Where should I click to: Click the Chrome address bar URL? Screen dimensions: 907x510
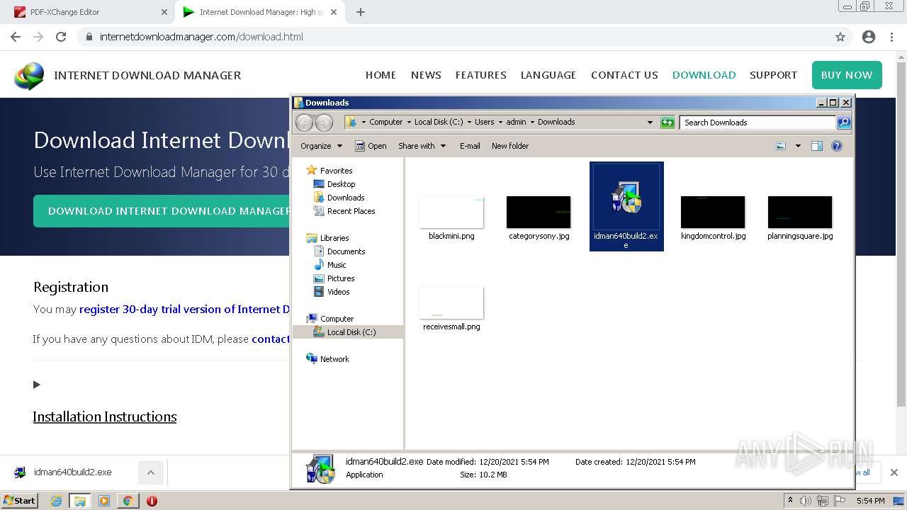pyautogui.click(x=201, y=37)
